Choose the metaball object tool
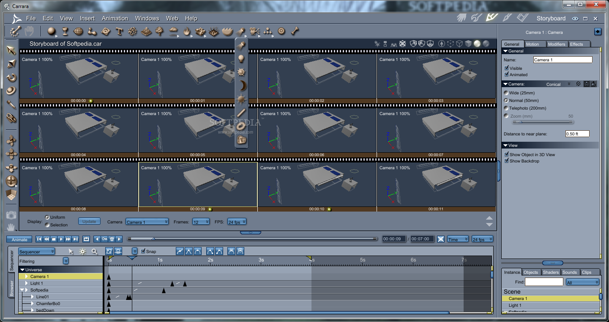The image size is (609, 322). coord(92,31)
